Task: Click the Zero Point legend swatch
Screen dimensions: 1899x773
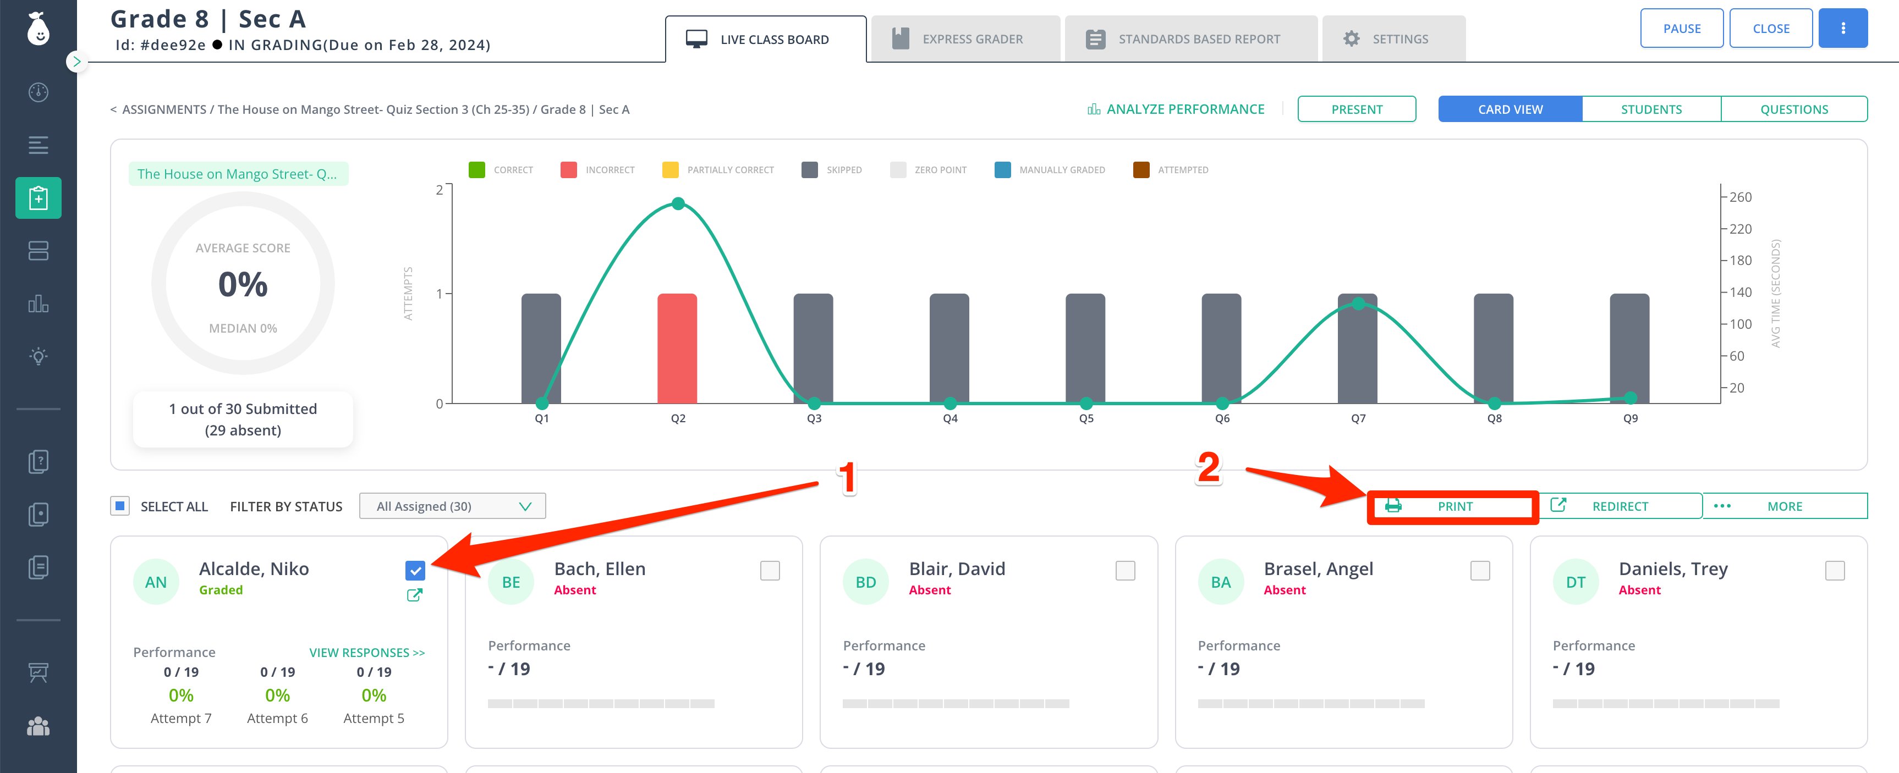Action: (x=898, y=169)
